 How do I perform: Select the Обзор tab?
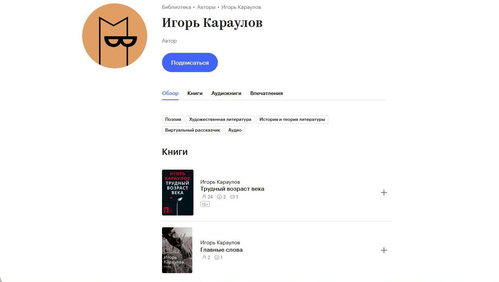[x=170, y=94]
